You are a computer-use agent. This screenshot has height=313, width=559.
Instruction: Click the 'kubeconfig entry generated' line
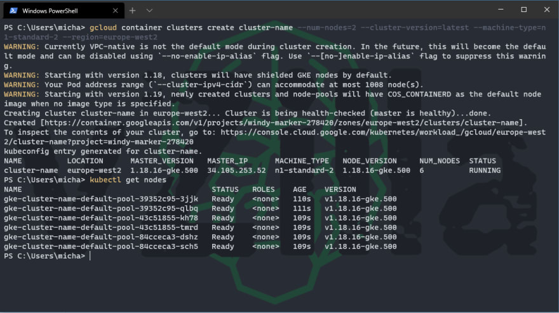click(103, 151)
